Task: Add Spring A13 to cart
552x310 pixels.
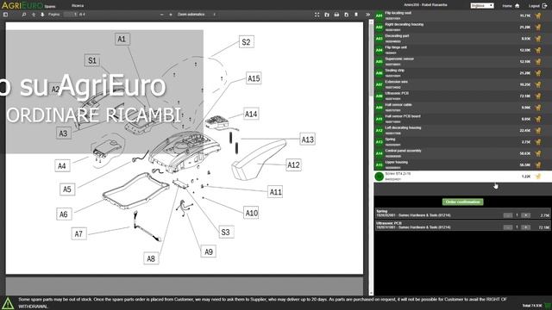Action: (538, 142)
